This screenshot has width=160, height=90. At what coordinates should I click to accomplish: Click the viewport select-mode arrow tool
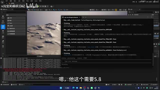32,10
